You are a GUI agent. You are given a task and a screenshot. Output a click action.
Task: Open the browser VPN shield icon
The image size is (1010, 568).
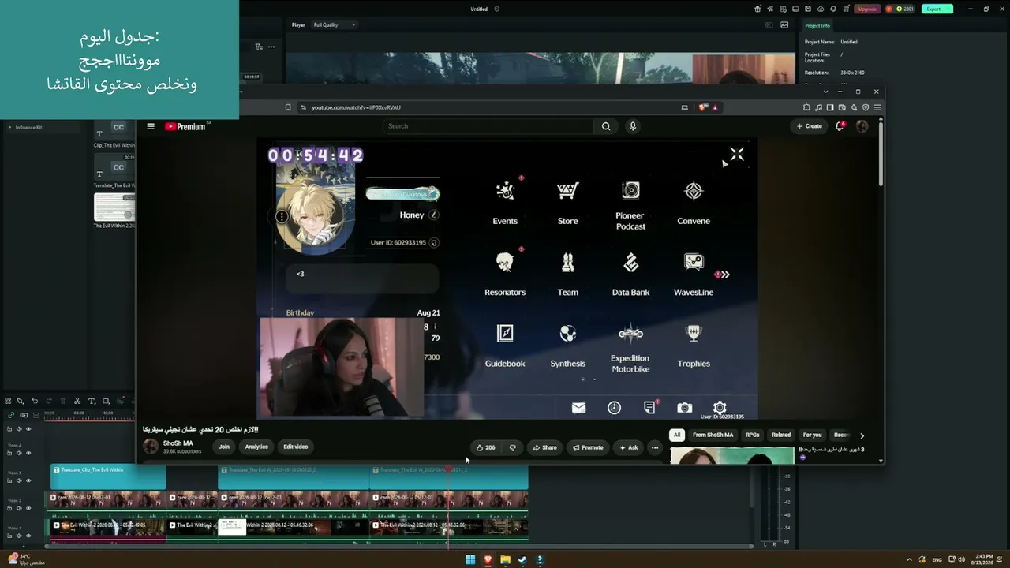point(866,107)
